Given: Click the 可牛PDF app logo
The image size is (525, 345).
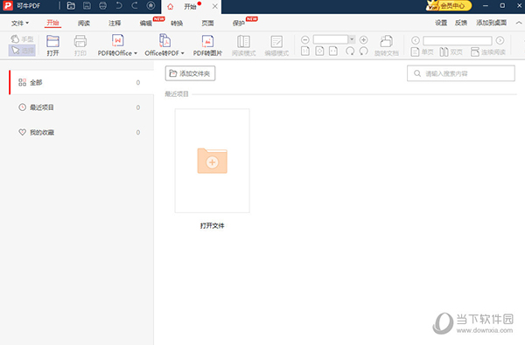Looking at the screenshot, I should [7, 6].
